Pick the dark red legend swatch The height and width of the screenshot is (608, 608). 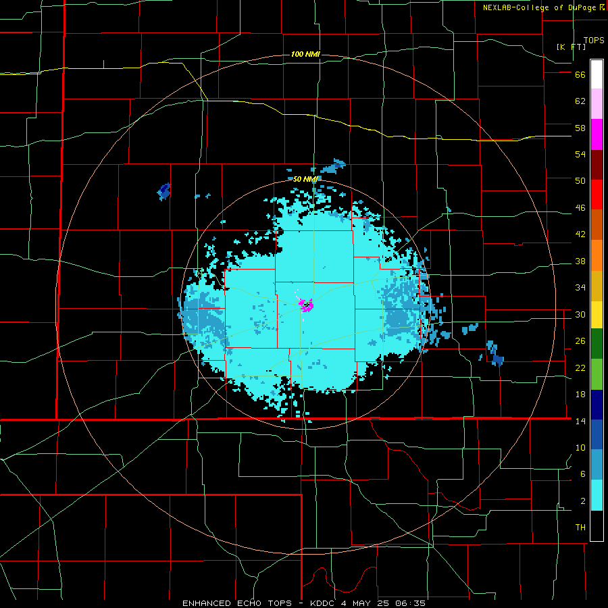click(x=597, y=165)
